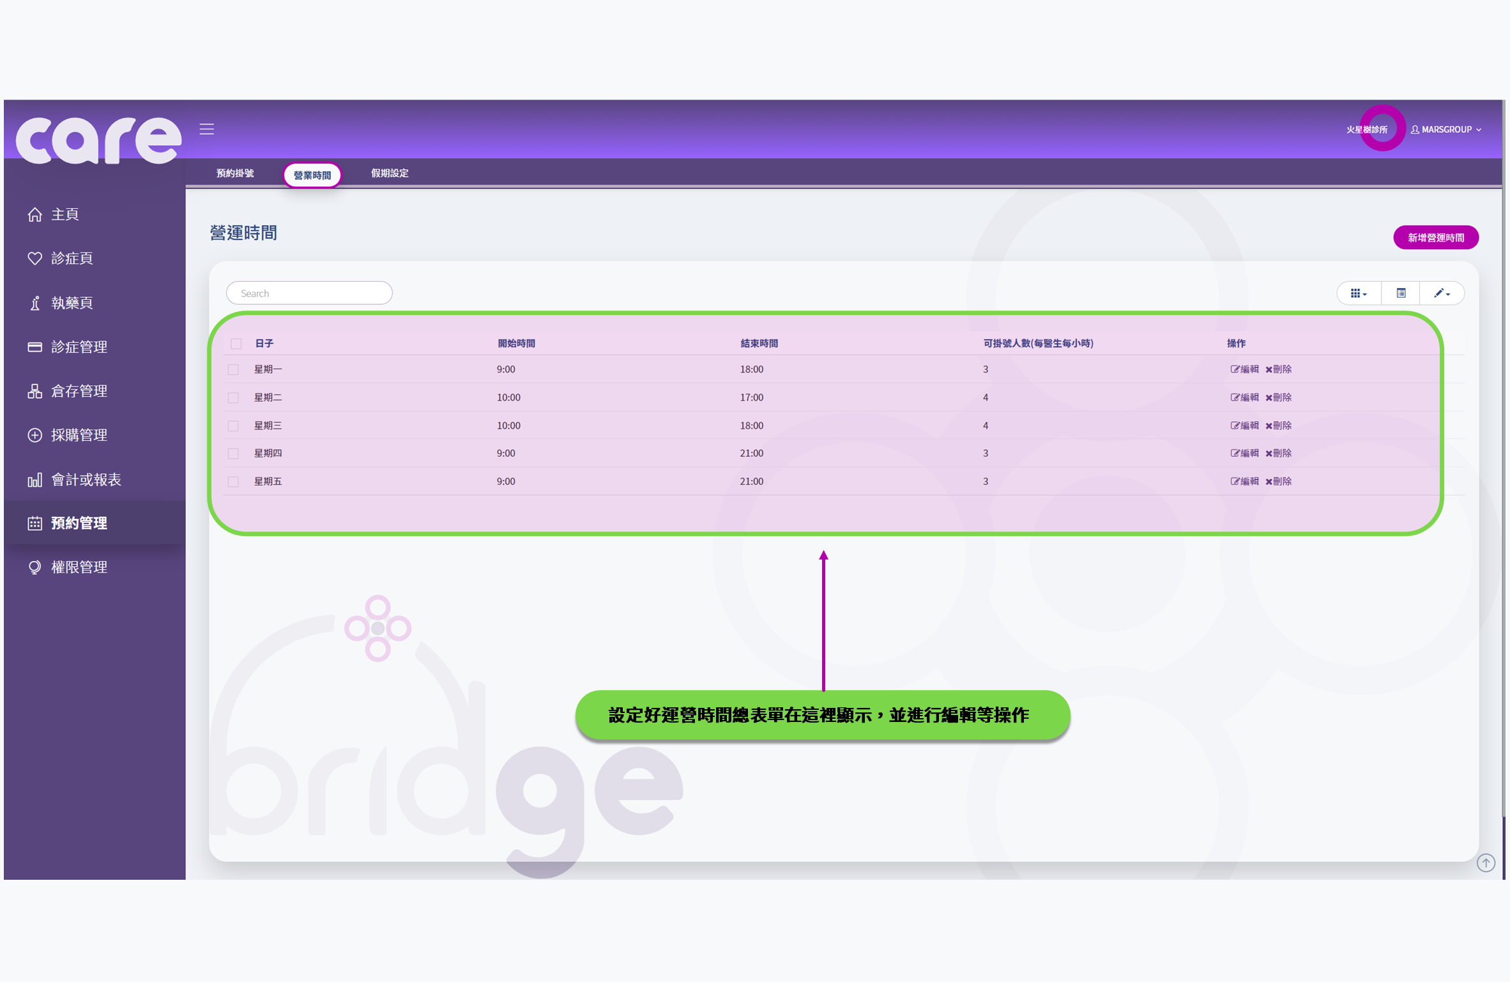Open the pencil edit dropdown near table options
The image size is (1510, 982).
coord(1440,293)
